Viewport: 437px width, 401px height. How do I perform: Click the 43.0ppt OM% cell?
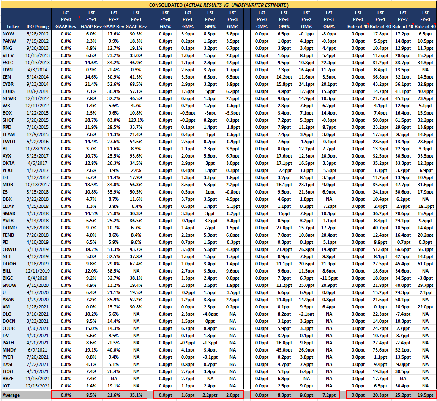pos(284,350)
